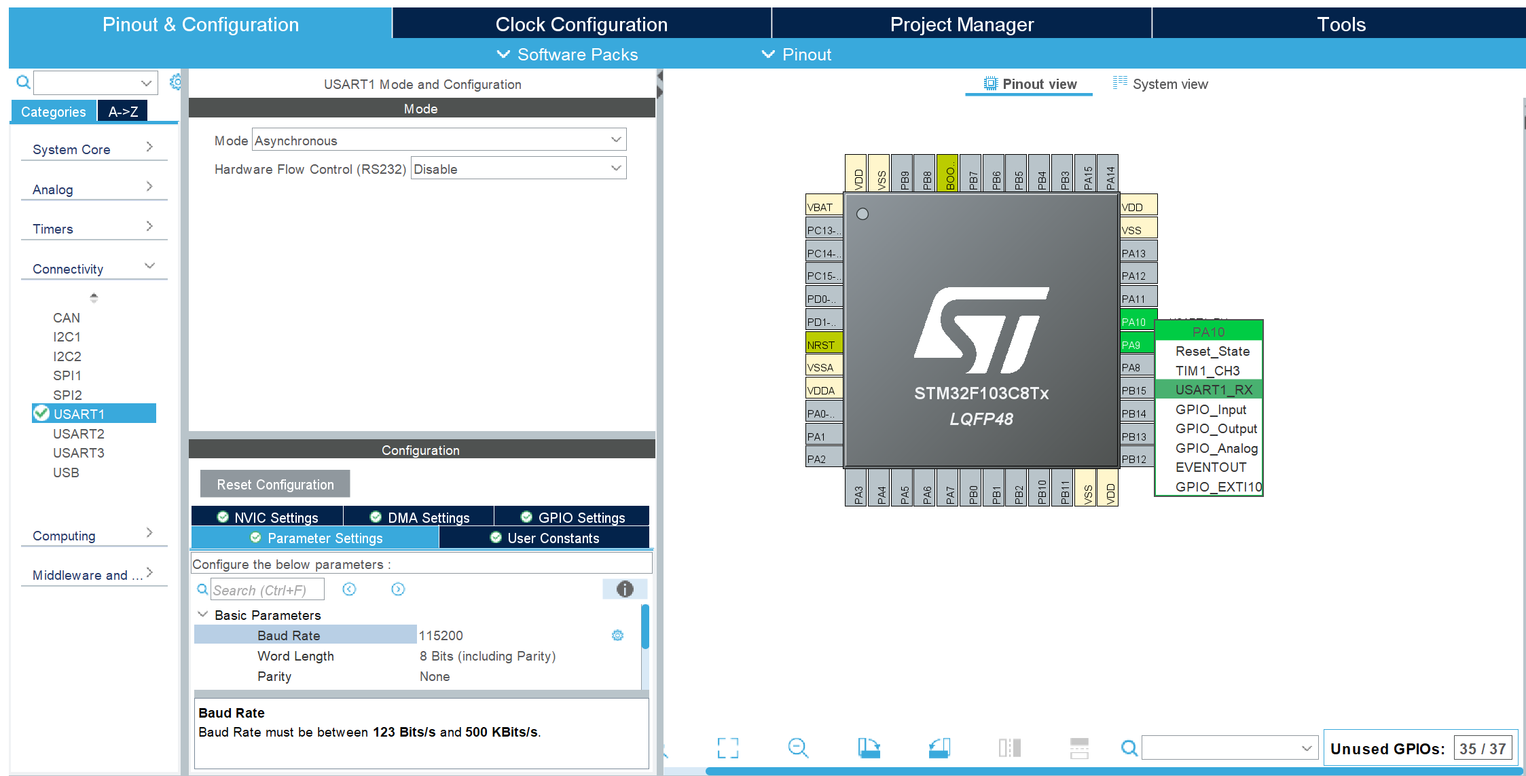This screenshot has width=1526, height=776.
Task: Click categories settings gear icon
Action: point(175,82)
